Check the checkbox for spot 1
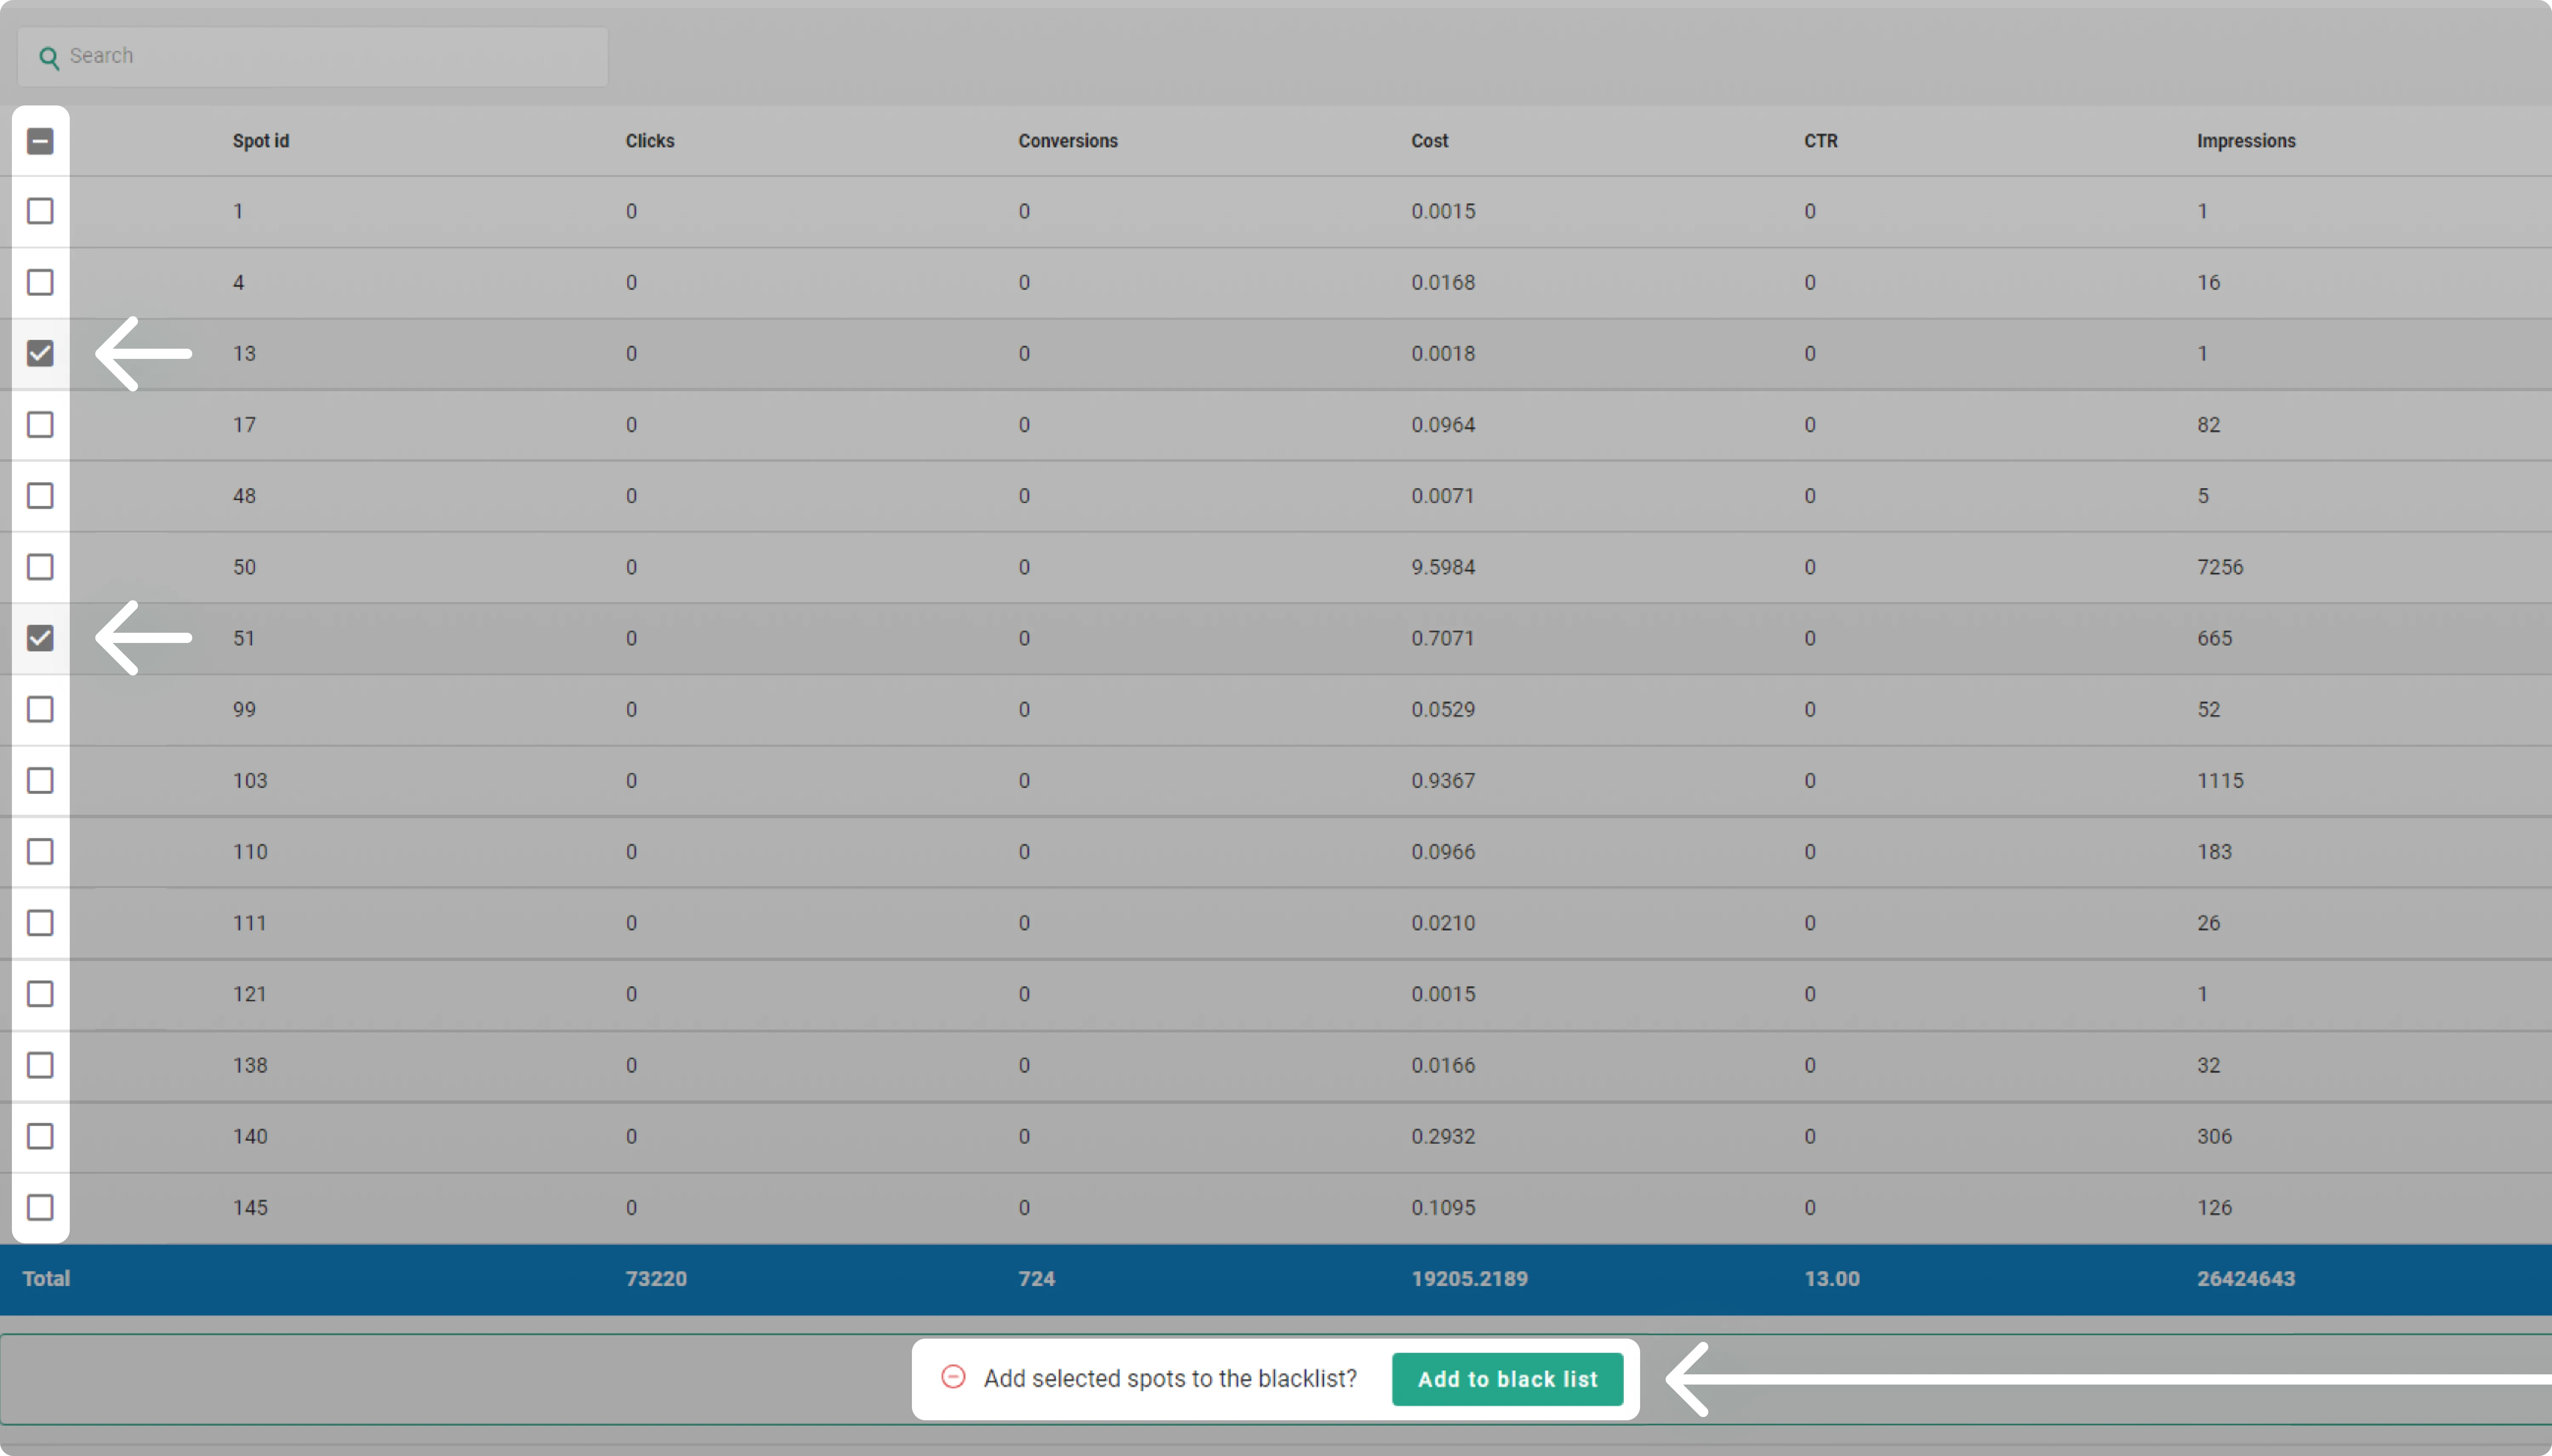 (x=40, y=211)
